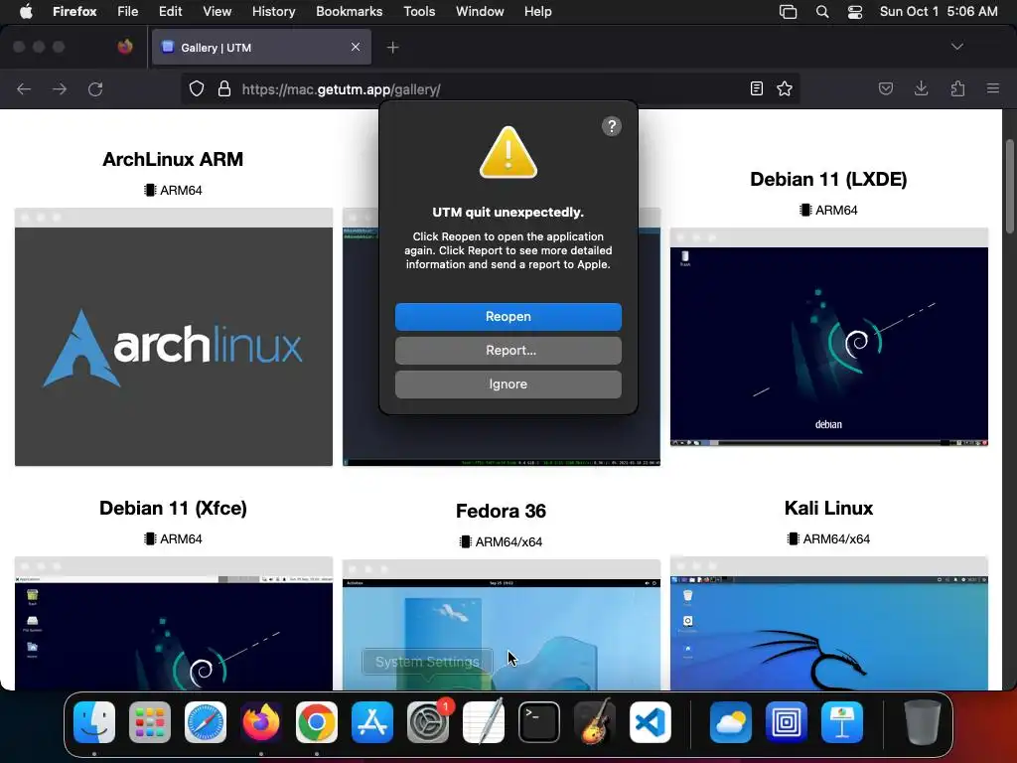Open the blue concentric squares Dock app
1017x763 pixels.
pos(787,722)
